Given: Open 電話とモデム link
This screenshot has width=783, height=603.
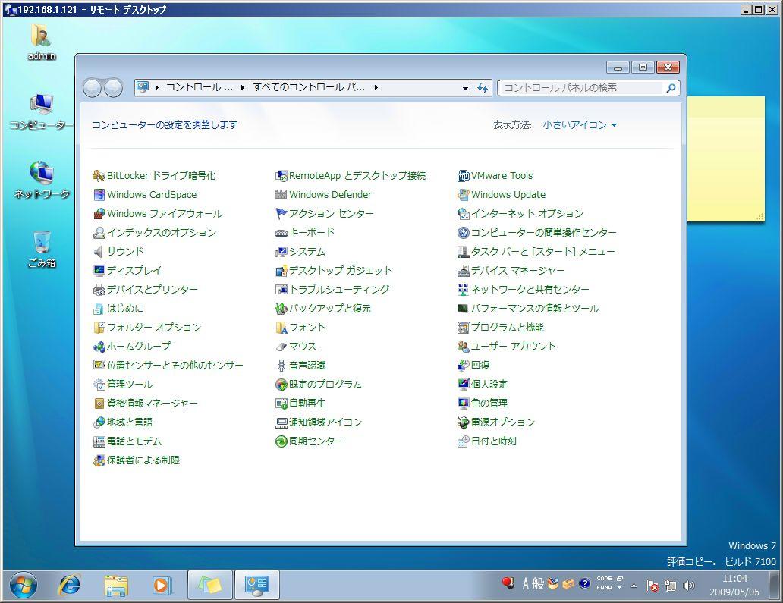Looking at the screenshot, I should (x=134, y=441).
